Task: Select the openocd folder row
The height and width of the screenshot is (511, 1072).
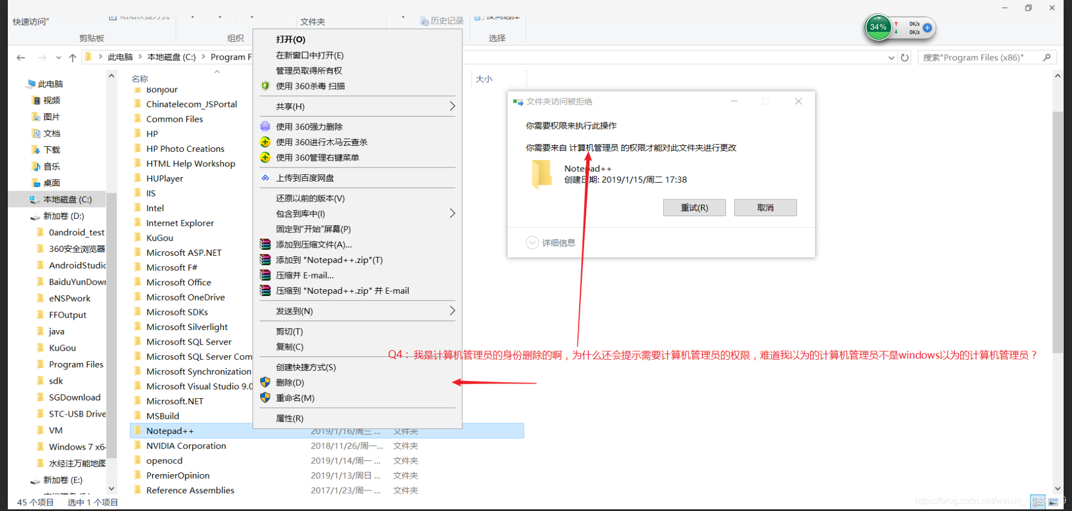Action: click(327, 460)
